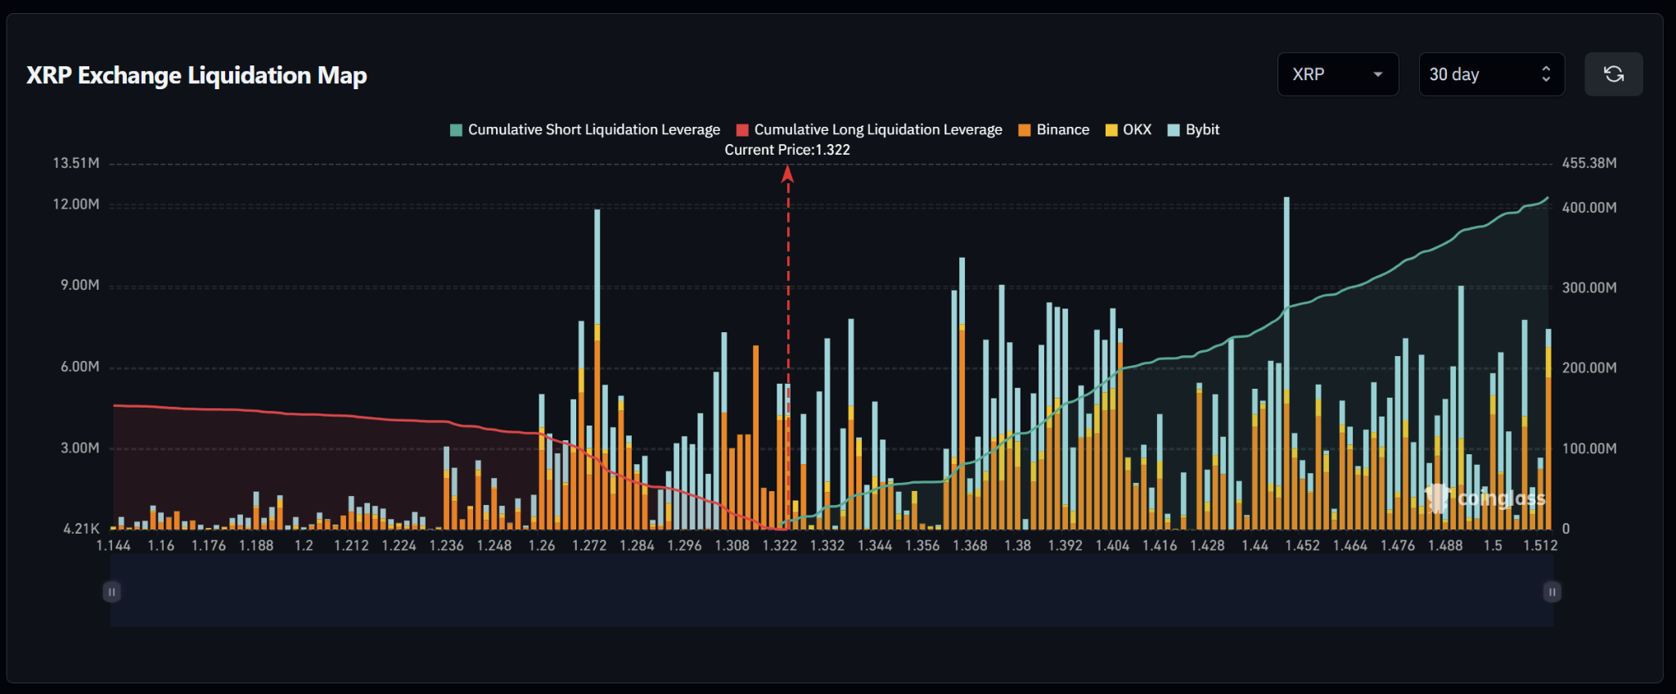This screenshot has width=1676, height=694.
Task: Click the 30 day up-down stepper arrows
Action: point(1545,74)
